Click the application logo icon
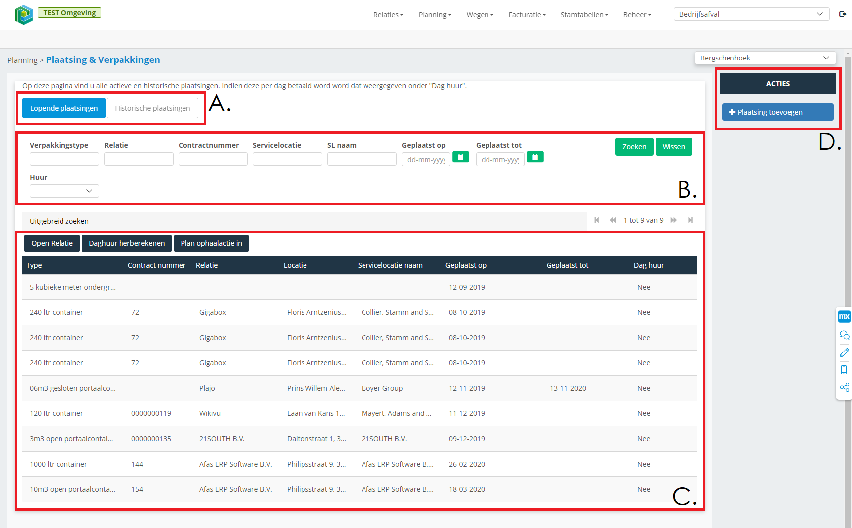The image size is (852, 528). point(23,15)
